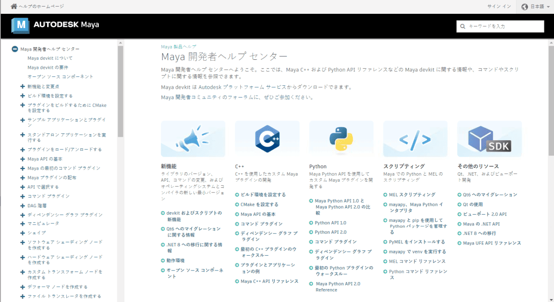Collapse the Maya 開発者ヘルプ センター tree node

coord(15,49)
